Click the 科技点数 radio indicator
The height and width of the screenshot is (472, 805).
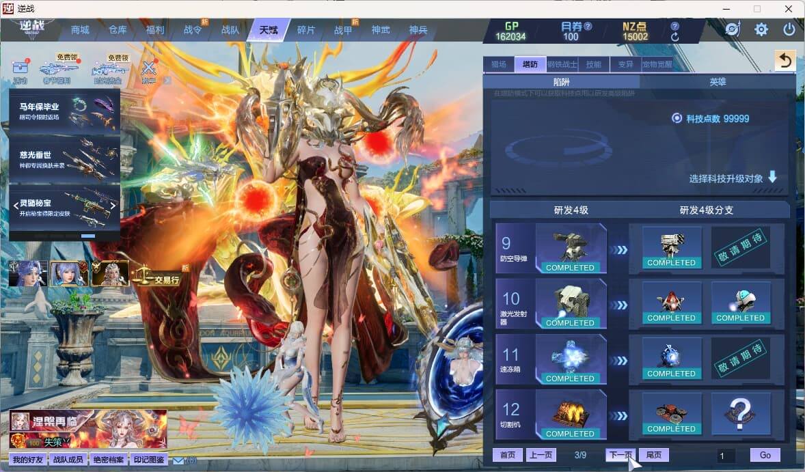pyautogui.click(x=677, y=119)
